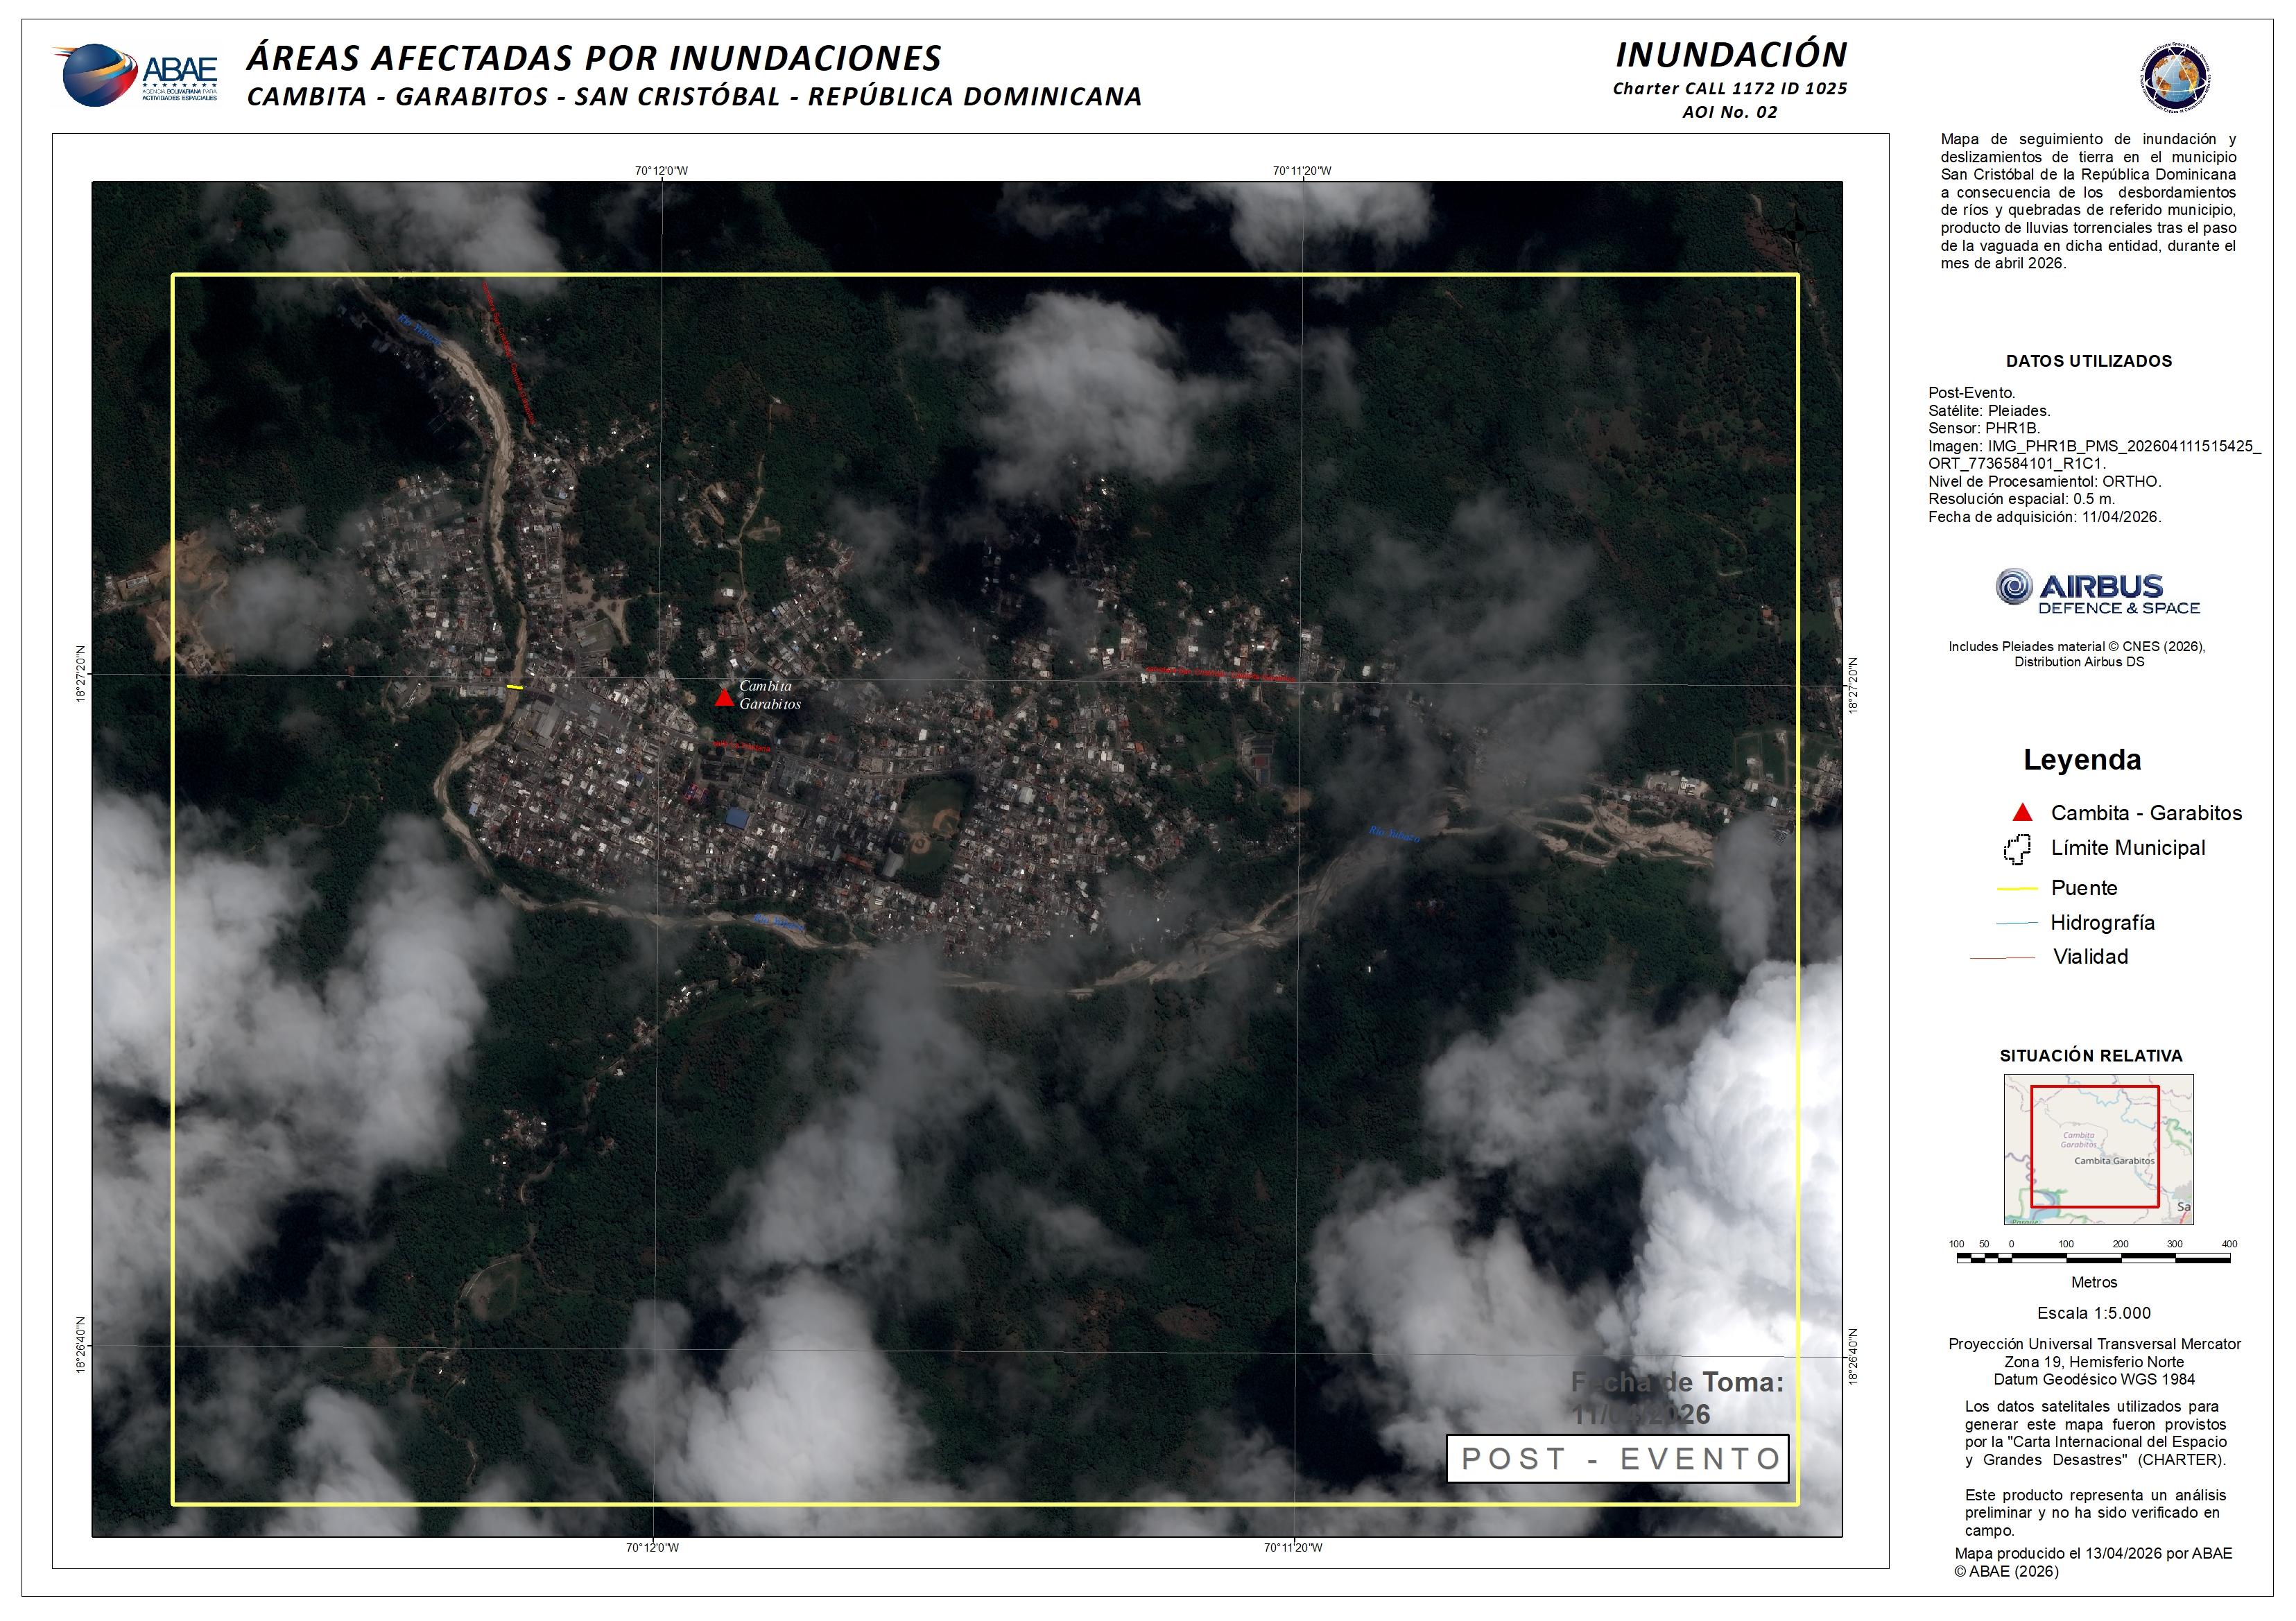Click the Límite Municipal dashed legend symbol
Screen dimensions: 2296x1621
pyautogui.click(x=2017, y=849)
